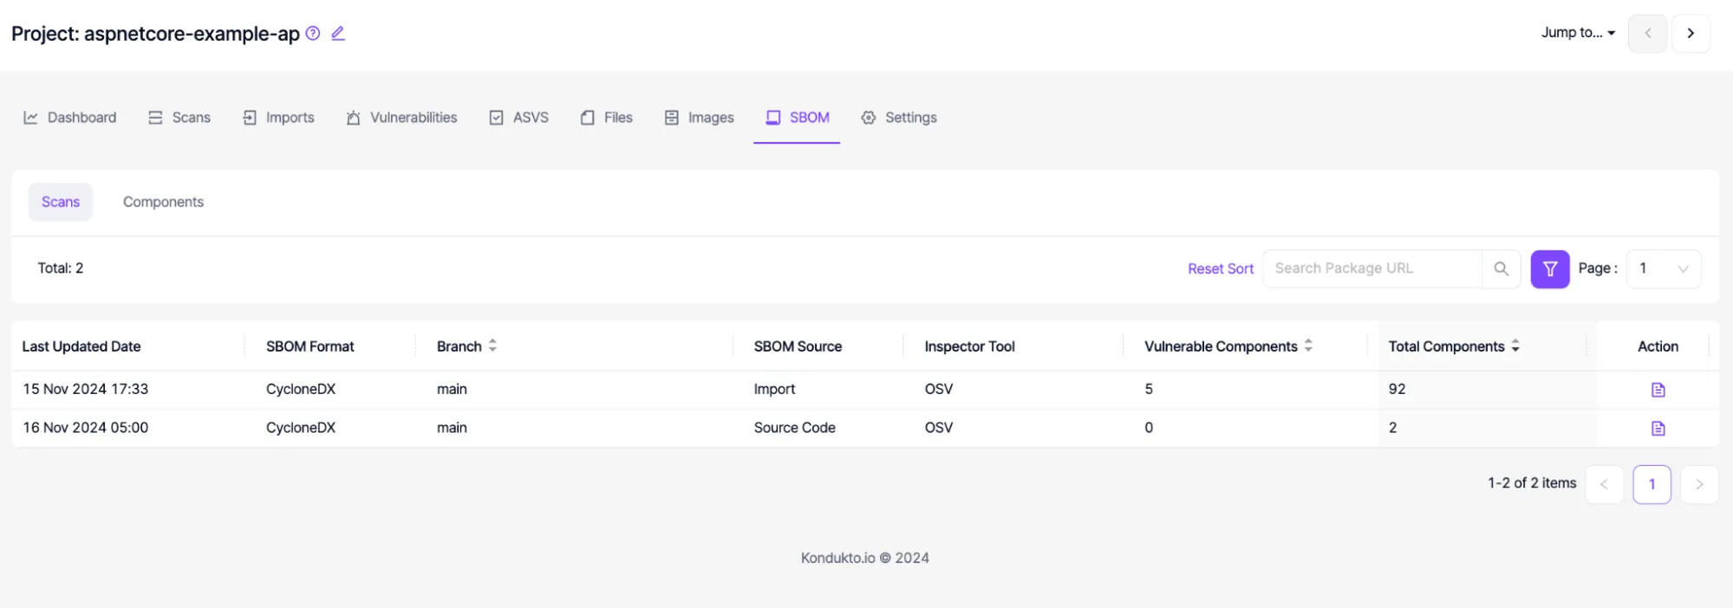This screenshot has height=608, width=1733.
Task: Click the search magnifier icon
Action: [1501, 268]
